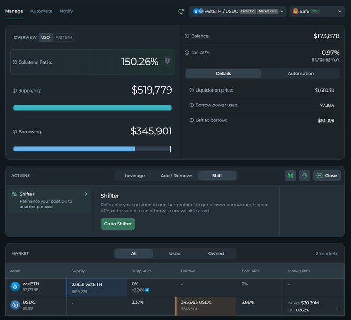Select the Add / Remove action tab

coord(176,176)
